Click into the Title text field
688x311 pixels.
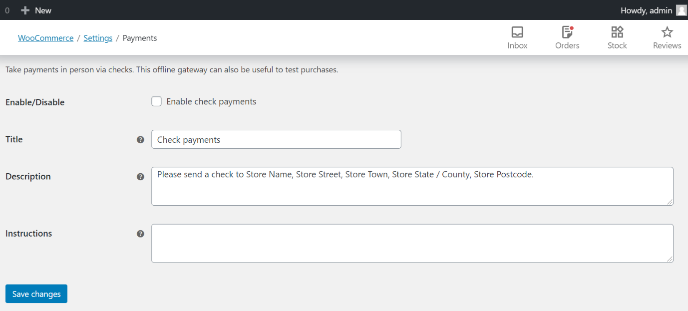point(276,139)
